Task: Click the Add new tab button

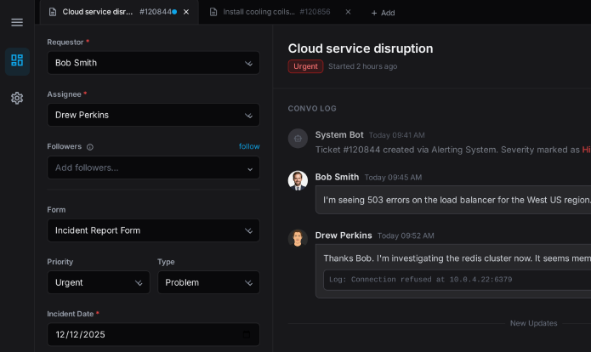Action: tap(383, 13)
